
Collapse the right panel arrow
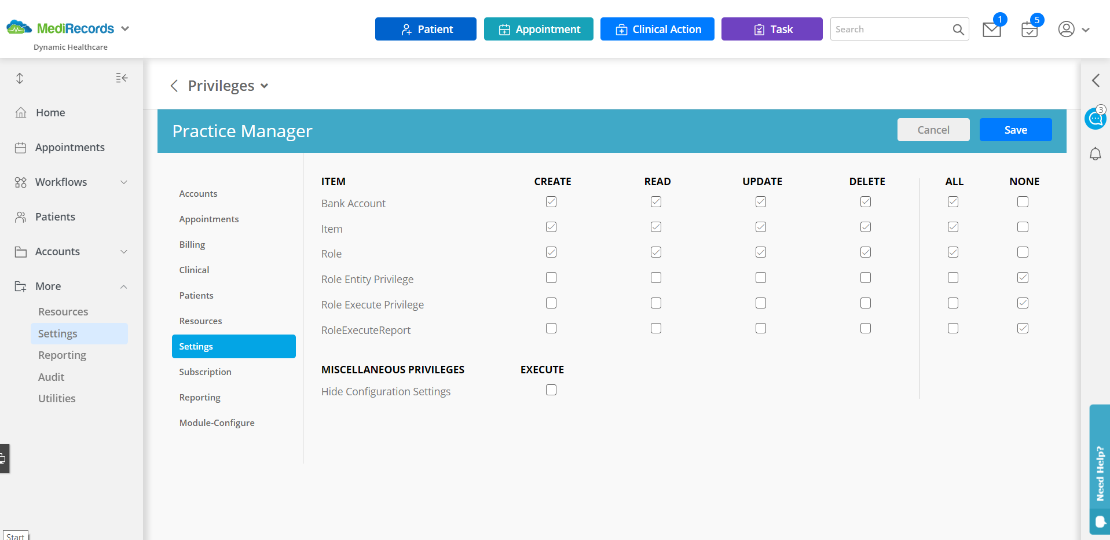[1096, 80]
